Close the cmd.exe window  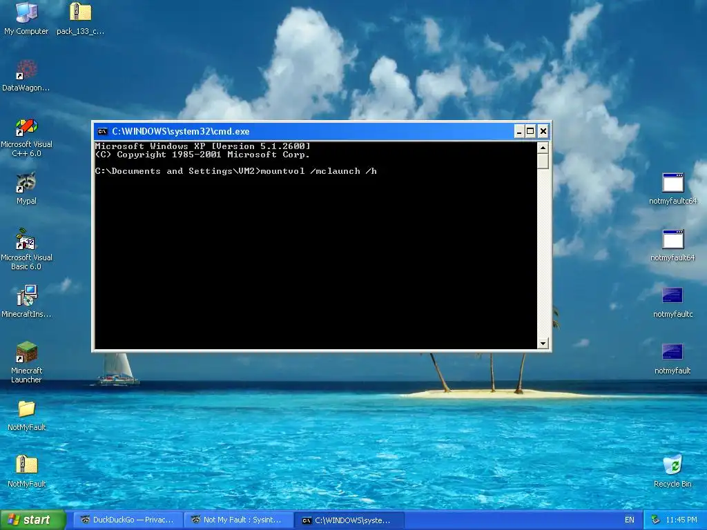click(x=543, y=132)
